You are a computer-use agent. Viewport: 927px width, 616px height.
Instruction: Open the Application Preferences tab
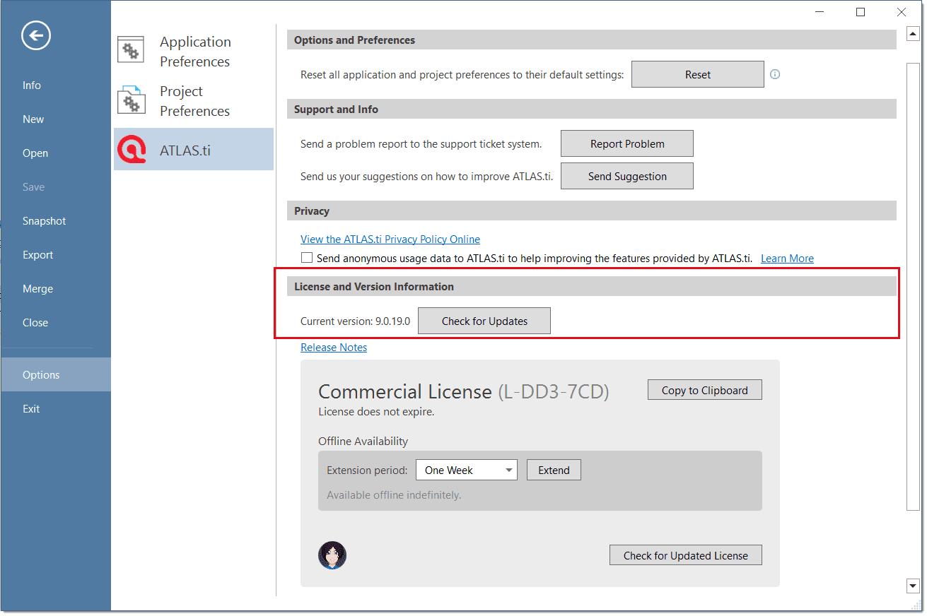194,52
